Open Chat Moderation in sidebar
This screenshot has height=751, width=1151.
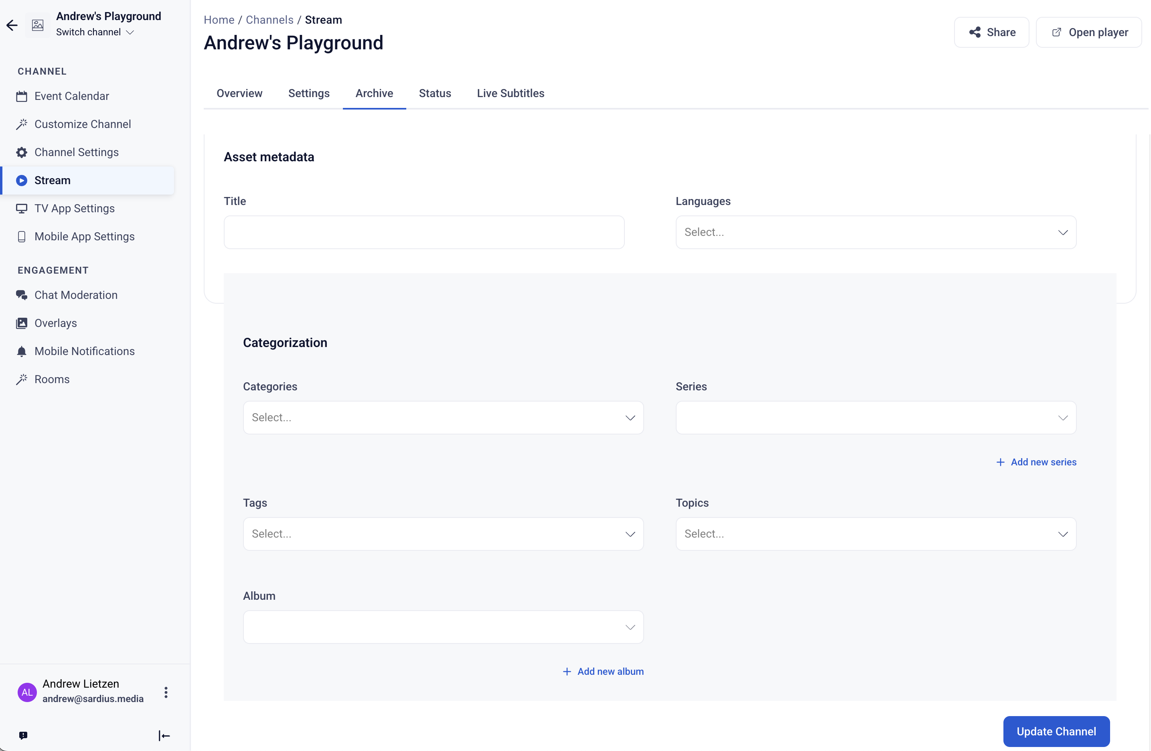coord(88,295)
